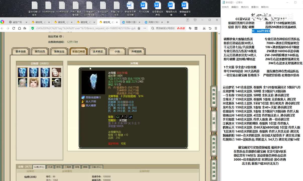Open the 秦陵迷宫攻略 Word document icon

point(185,9)
